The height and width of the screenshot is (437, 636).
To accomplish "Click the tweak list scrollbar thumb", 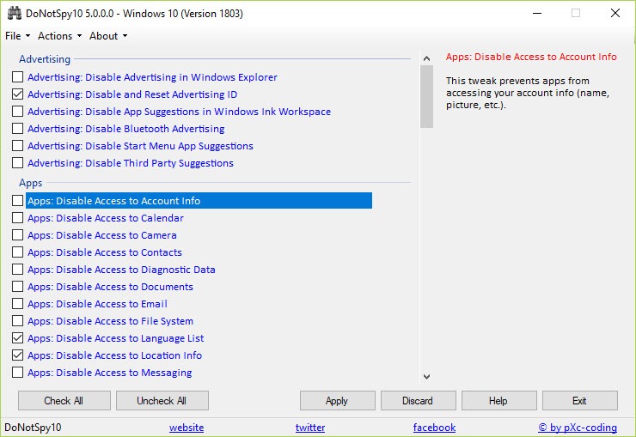I will coord(426,96).
